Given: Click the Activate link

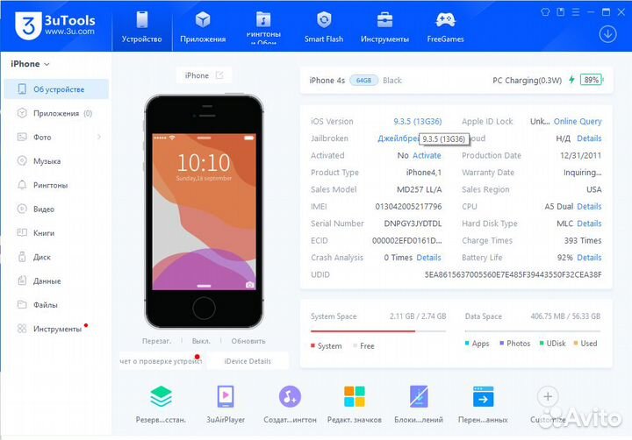Looking at the screenshot, I should 427,155.
